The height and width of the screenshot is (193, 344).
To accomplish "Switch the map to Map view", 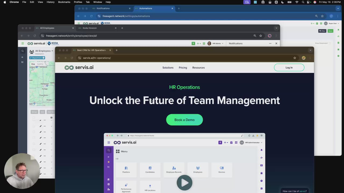I will (x=33, y=64).
